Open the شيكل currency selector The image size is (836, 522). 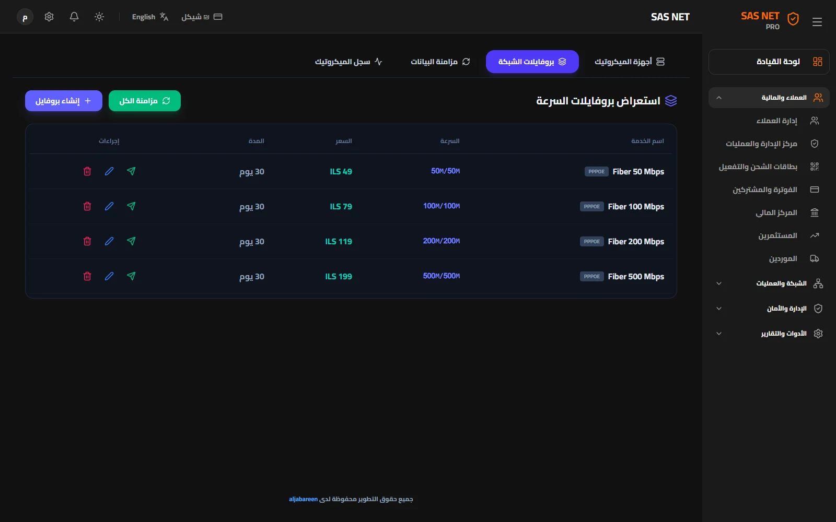point(202,17)
